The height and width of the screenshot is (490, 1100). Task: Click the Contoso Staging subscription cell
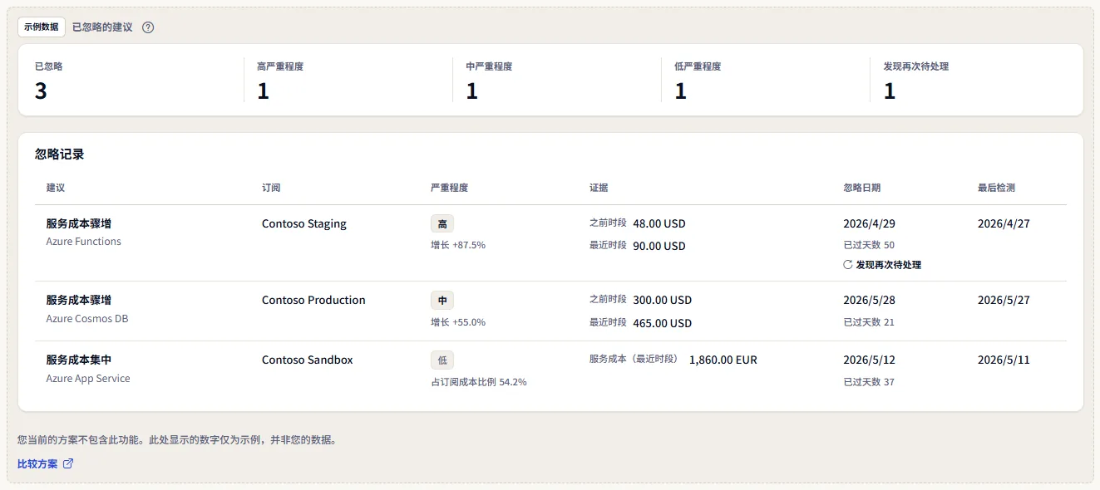[x=304, y=223]
